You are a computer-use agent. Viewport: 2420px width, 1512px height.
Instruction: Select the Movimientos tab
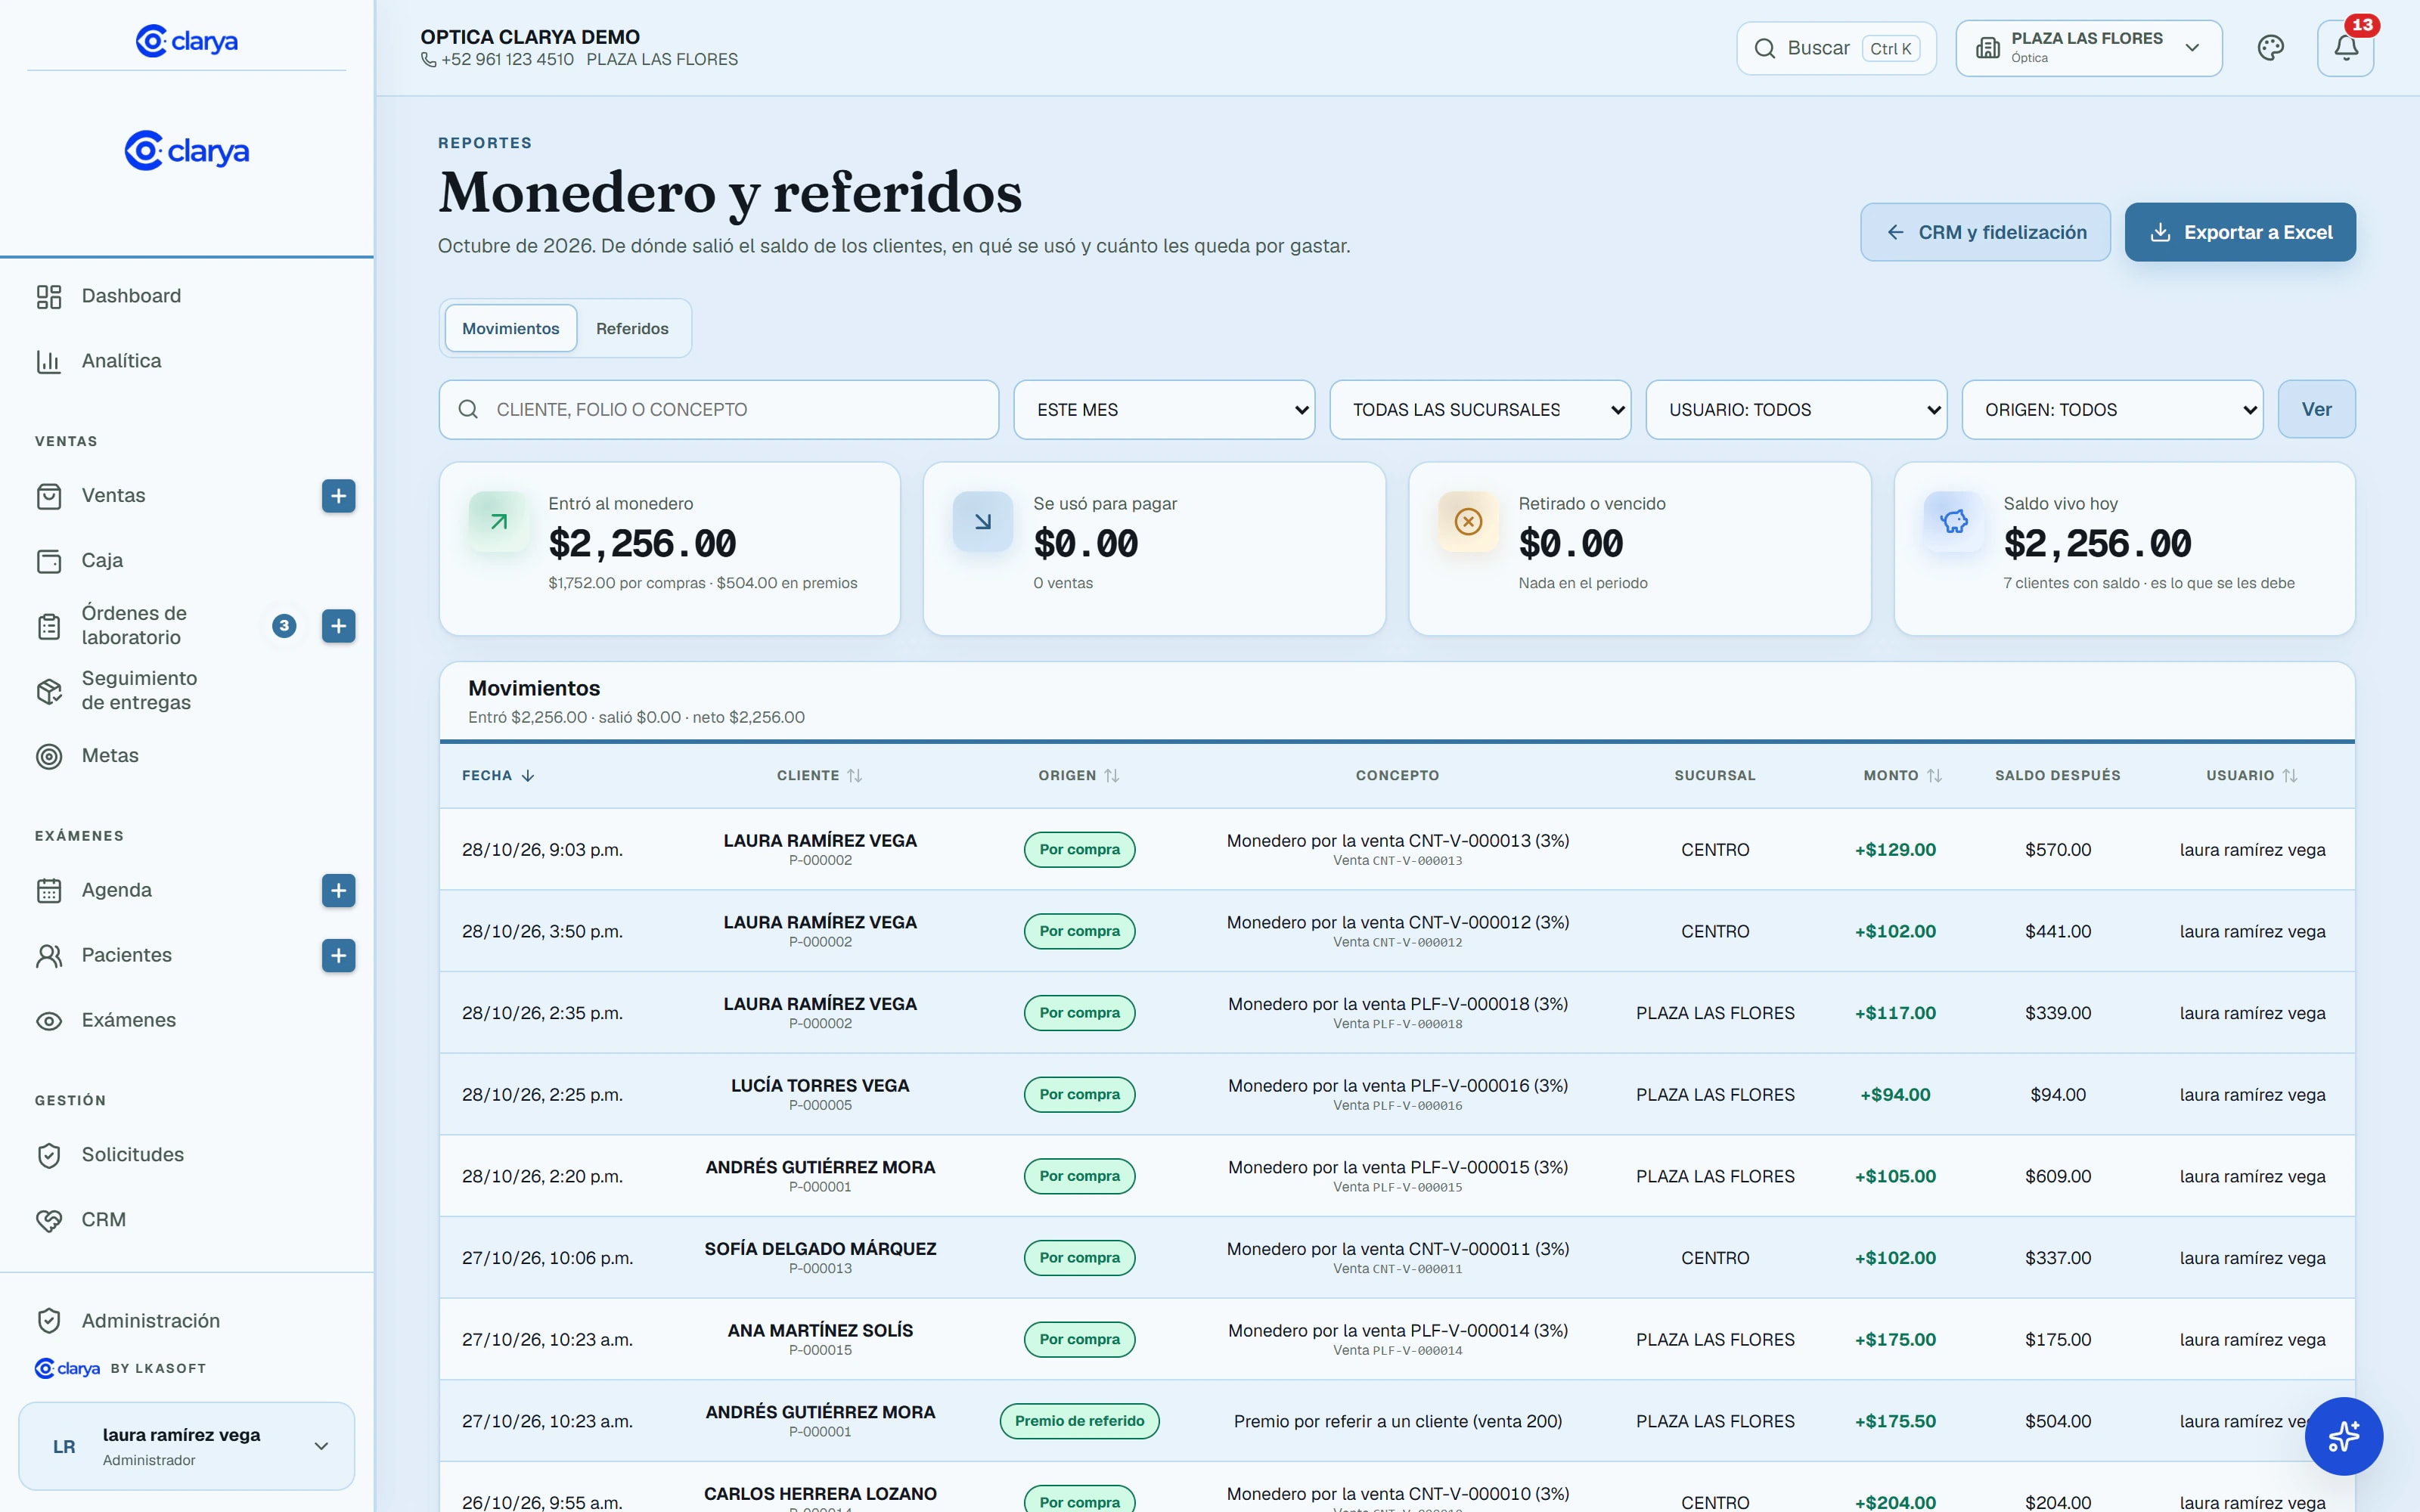pos(511,328)
